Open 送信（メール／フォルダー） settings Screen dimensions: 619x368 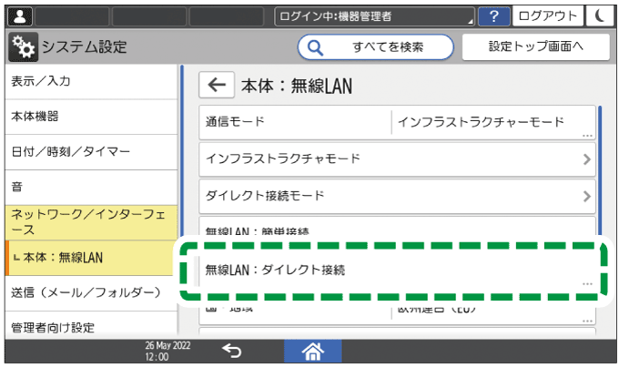tap(91, 293)
